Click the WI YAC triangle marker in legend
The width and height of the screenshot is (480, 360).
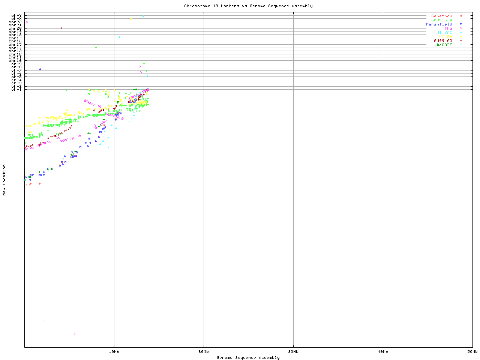[461, 33]
